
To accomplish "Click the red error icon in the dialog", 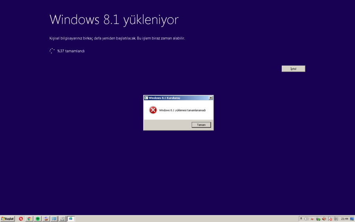I will (x=153, y=110).
